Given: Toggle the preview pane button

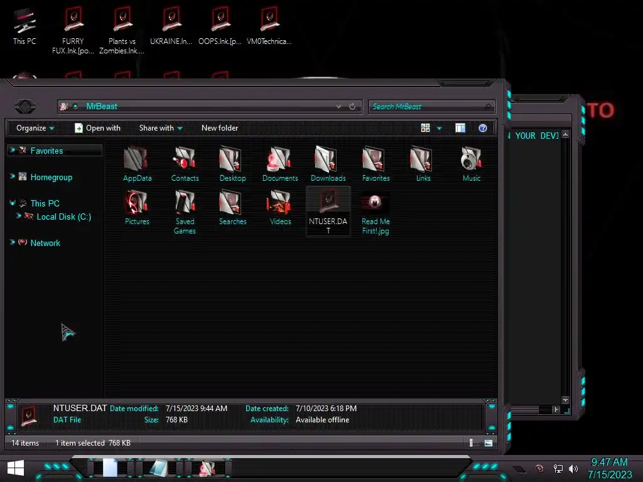Looking at the screenshot, I should 460,128.
